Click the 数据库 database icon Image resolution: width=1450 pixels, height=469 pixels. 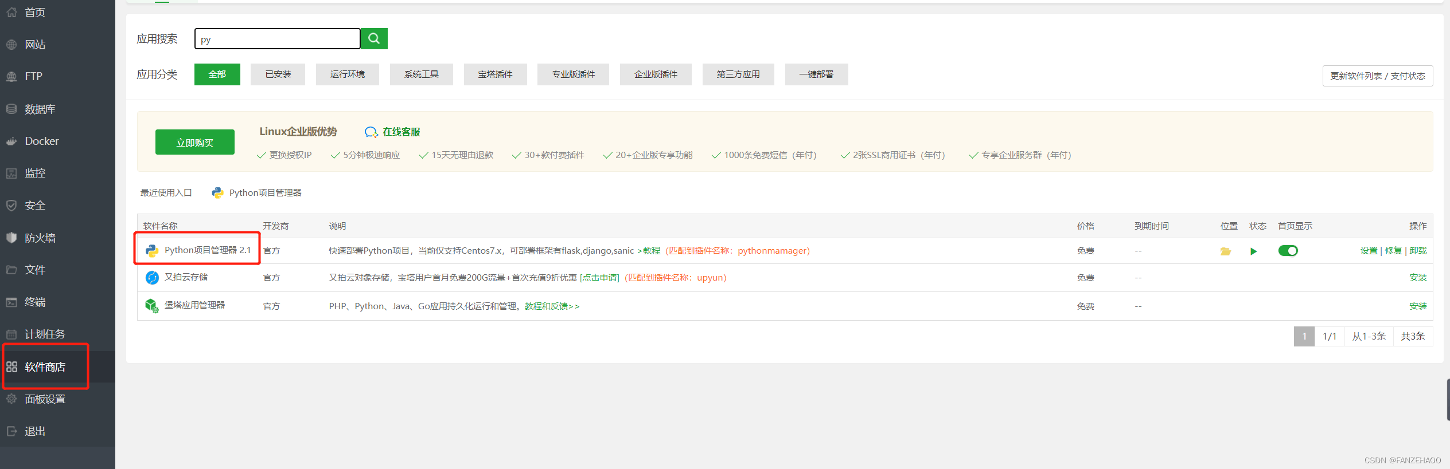(11, 109)
